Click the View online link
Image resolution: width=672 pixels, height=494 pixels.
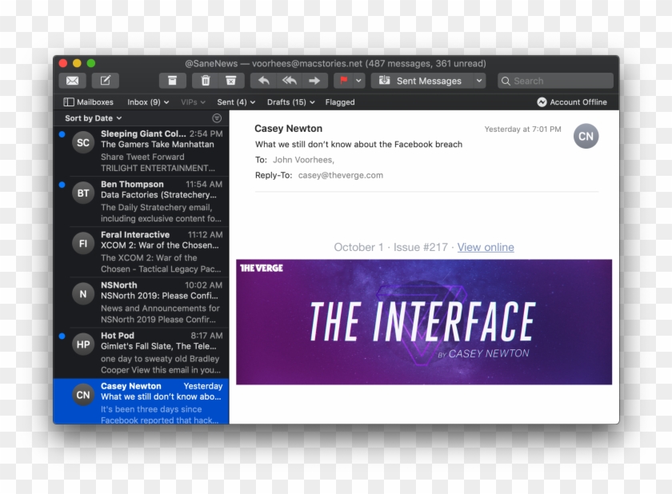[486, 247]
